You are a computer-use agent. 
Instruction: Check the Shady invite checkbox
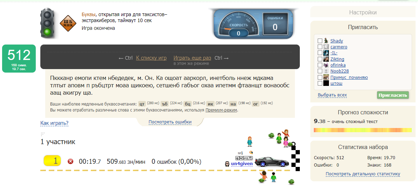[320, 41]
